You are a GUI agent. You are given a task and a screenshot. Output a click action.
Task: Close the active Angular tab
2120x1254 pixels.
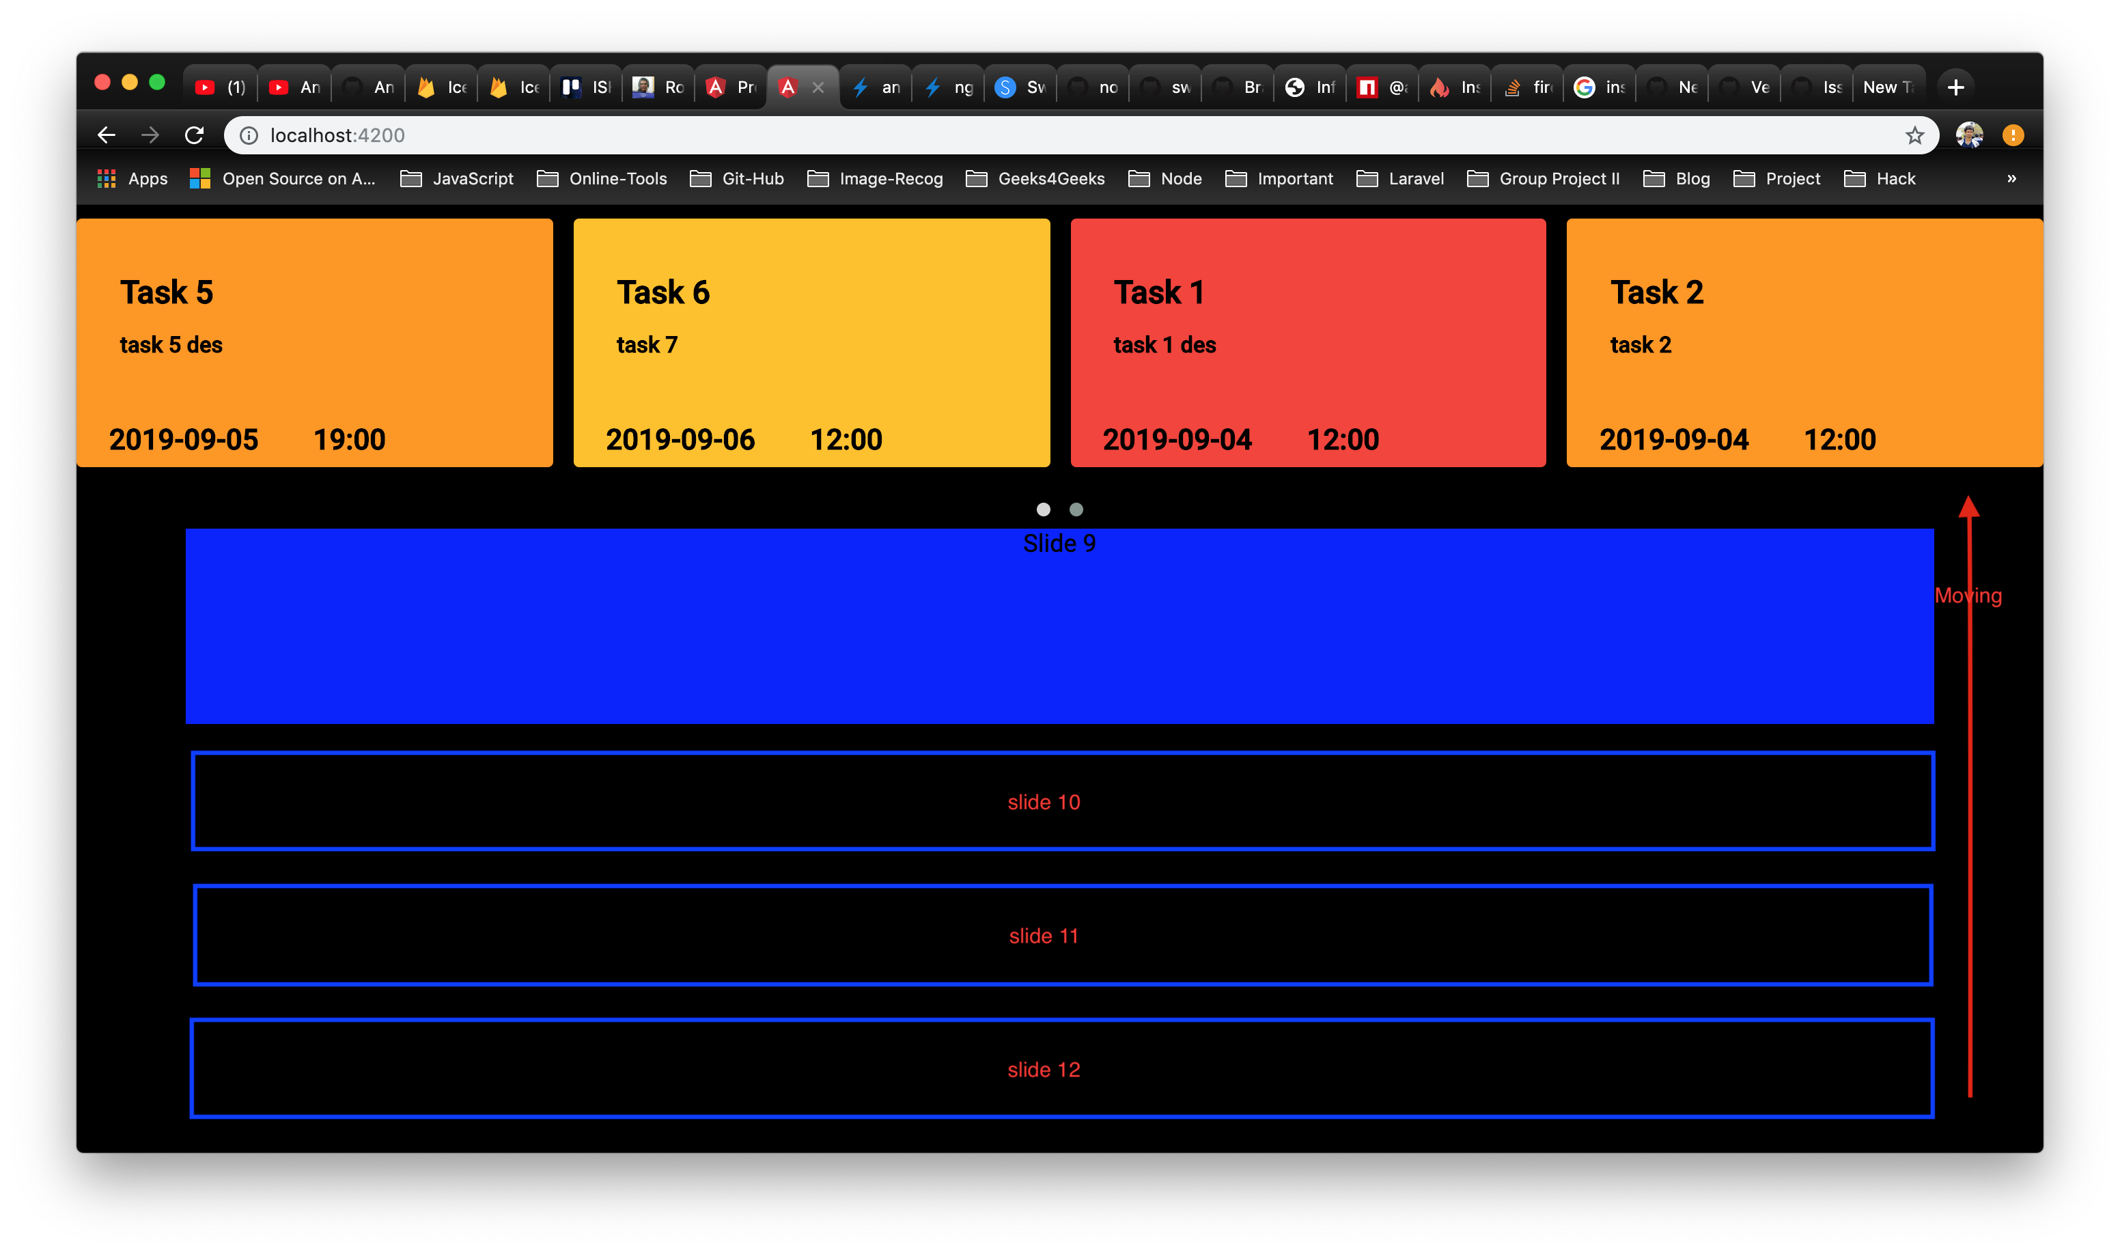point(818,87)
